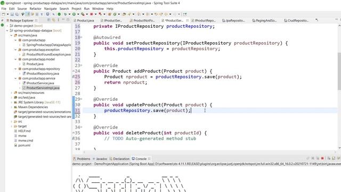Click the New Java Class green icon

click(115, 14)
